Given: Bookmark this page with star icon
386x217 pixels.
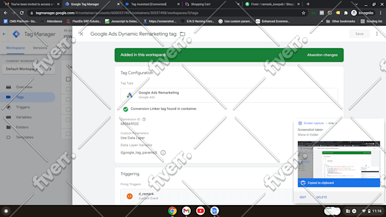Looking at the screenshot, I should click(x=303, y=13).
